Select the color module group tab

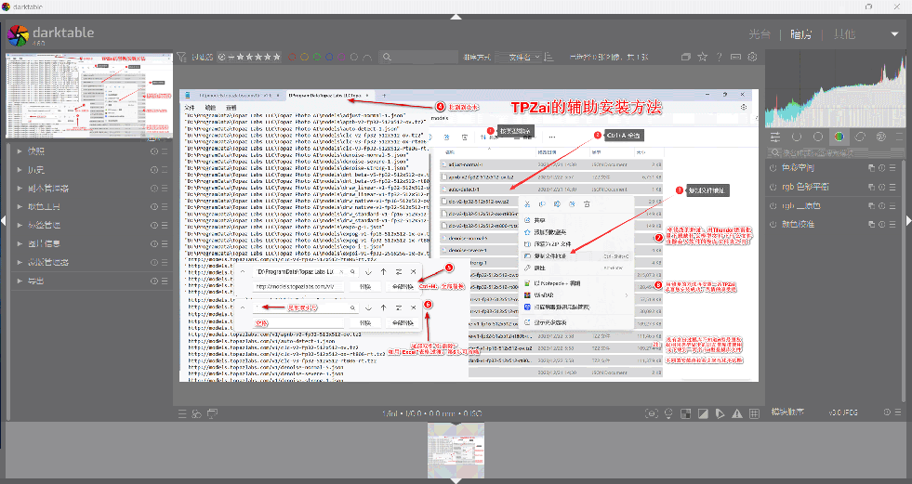[x=839, y=137]
